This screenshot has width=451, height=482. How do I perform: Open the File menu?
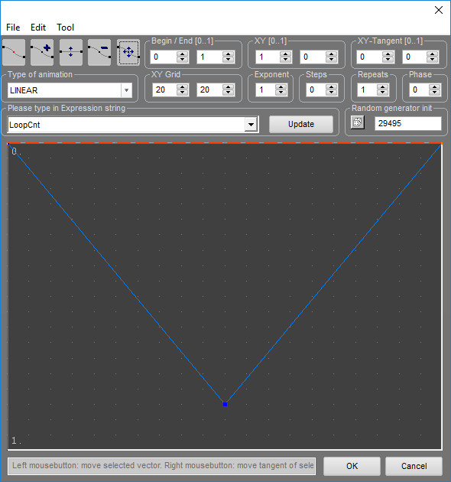click(13, 28)
